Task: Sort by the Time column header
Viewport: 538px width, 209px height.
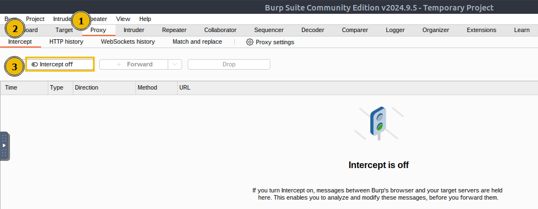Action: pos(24,88)
